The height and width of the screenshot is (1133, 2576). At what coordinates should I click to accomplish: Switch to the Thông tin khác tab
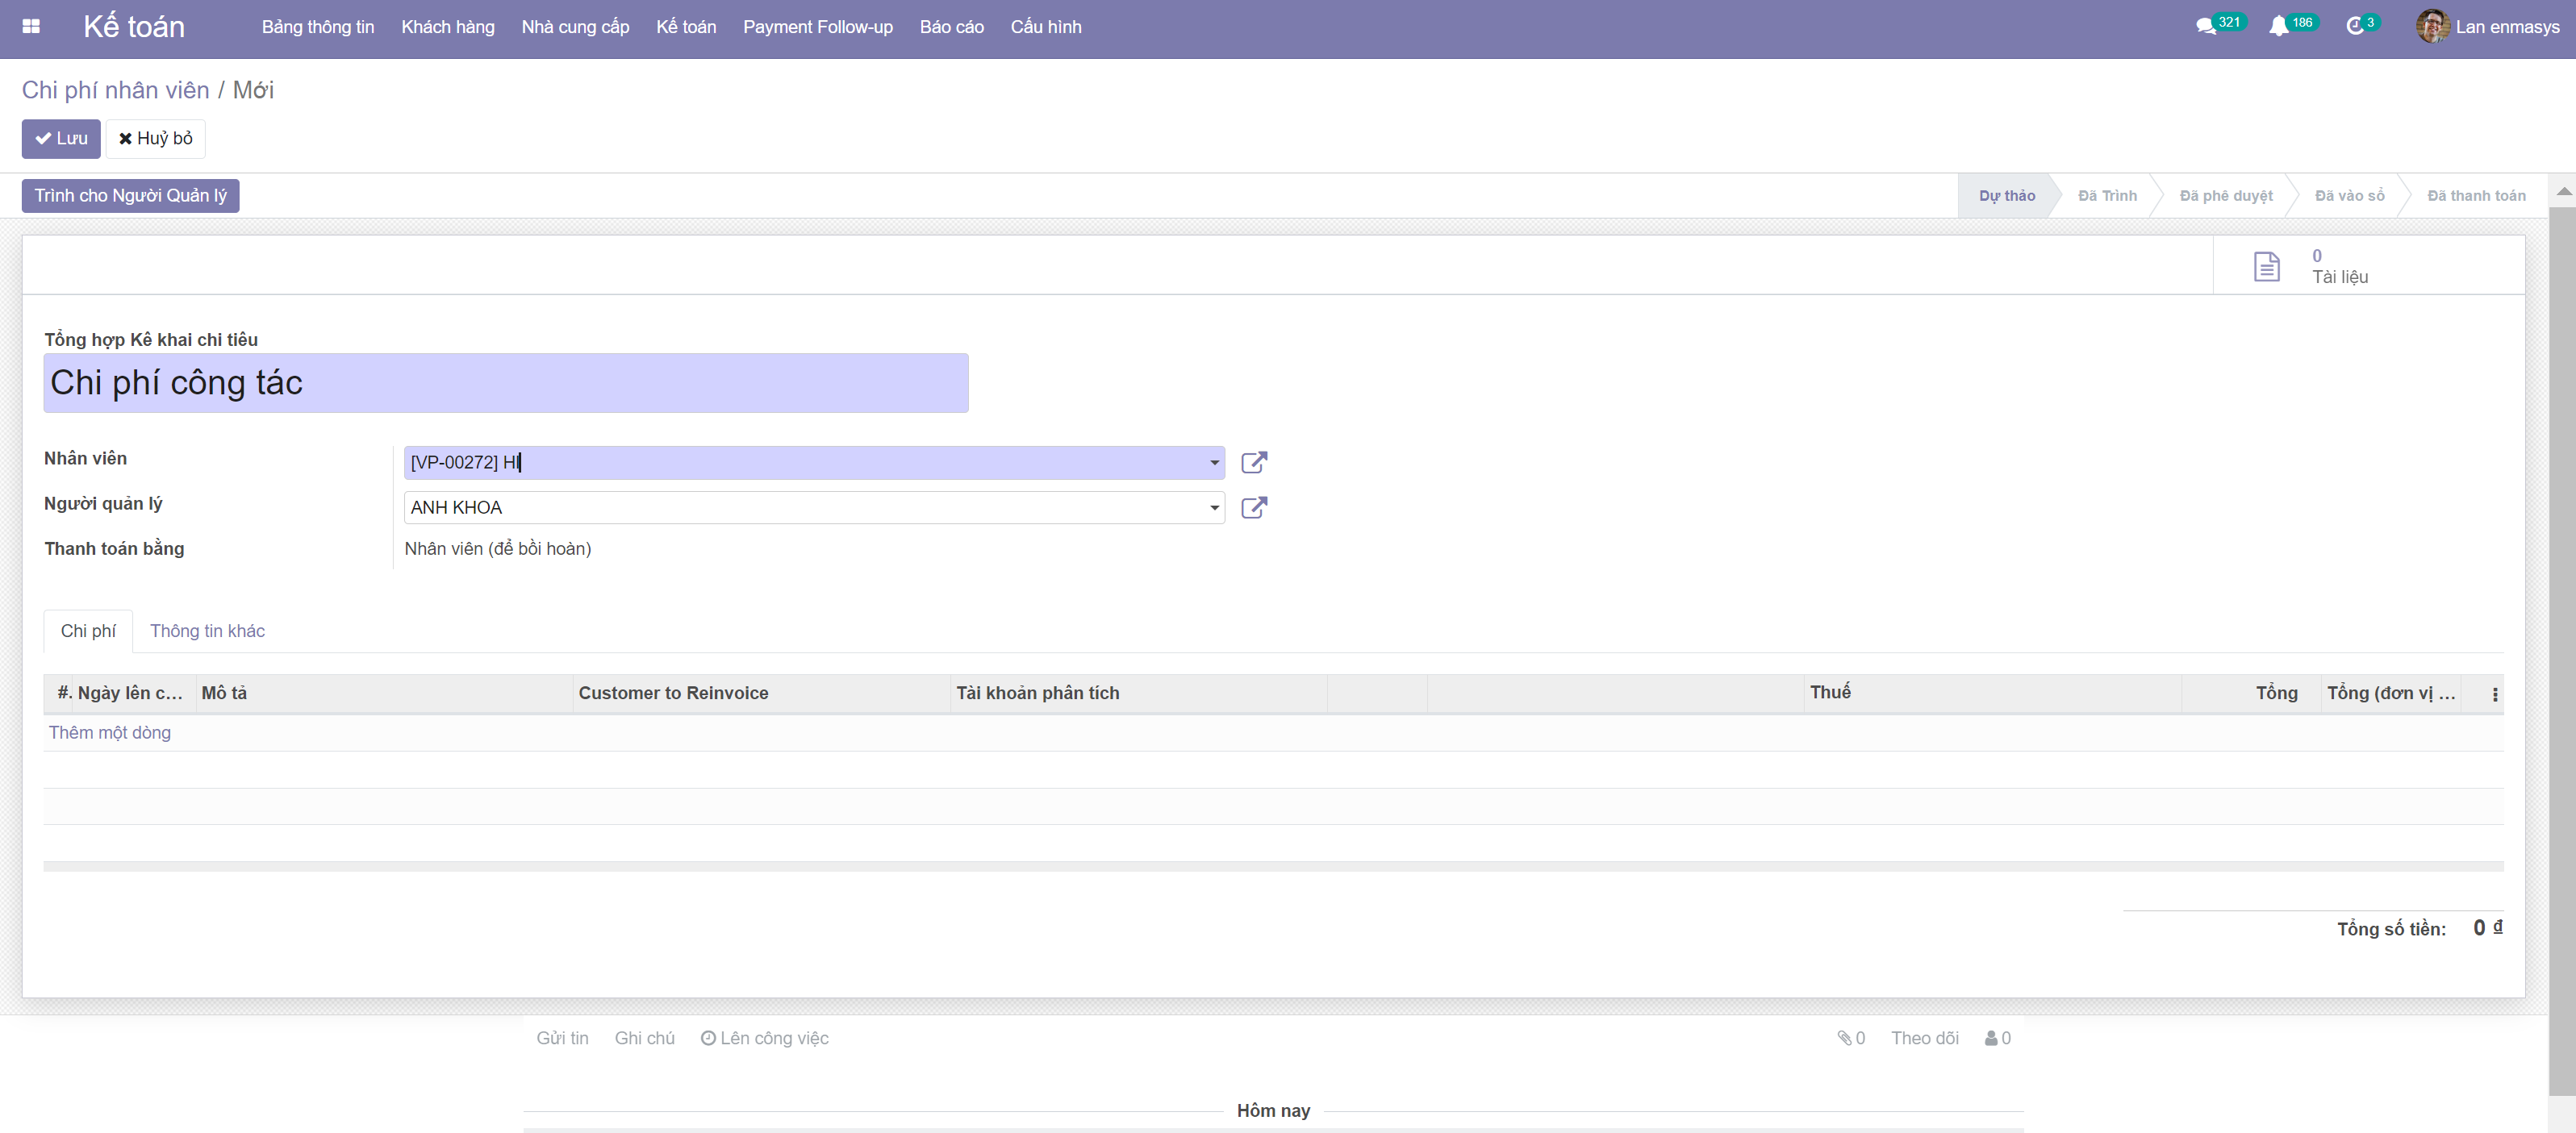207,631
